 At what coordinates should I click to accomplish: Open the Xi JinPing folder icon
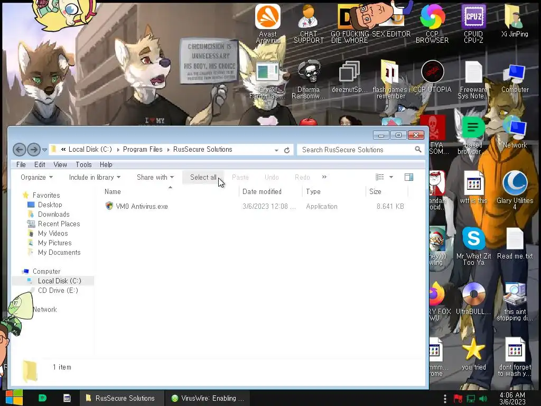click(x=515, y=21)
